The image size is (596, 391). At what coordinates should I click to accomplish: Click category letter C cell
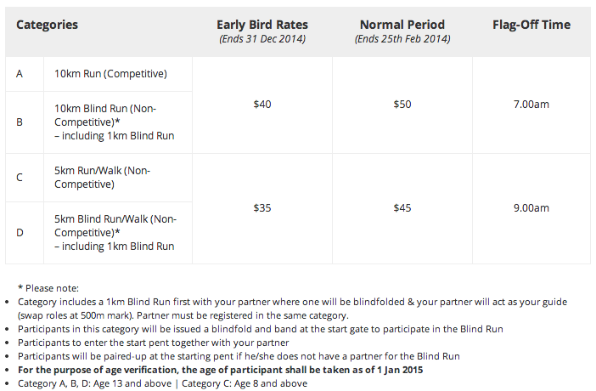(20, 177)
